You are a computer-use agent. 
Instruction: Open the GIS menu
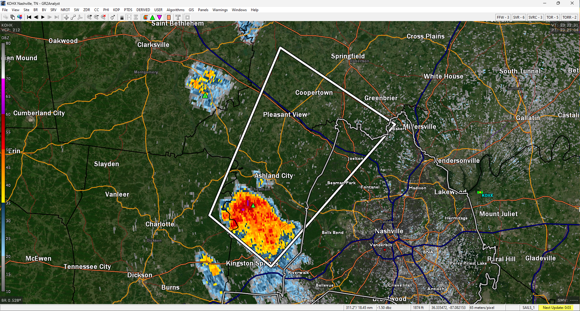(191, 10)
